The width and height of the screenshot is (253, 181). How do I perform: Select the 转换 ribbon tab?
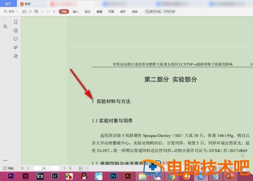135,11
